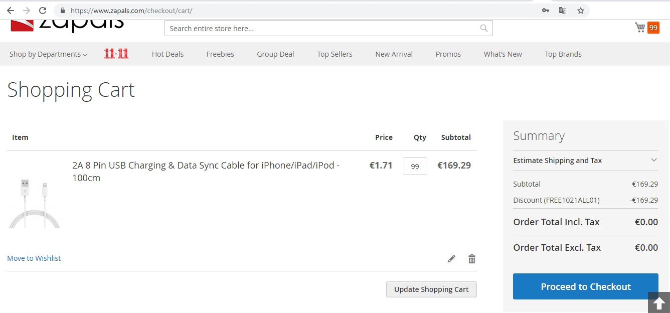Open the translate page icon
The image size is (670, 313).
pos(563,11)
